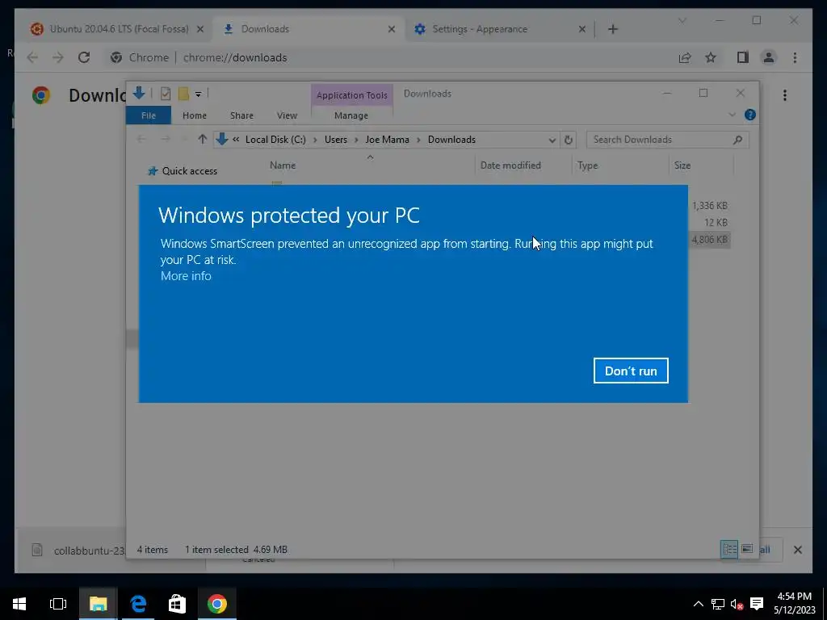Switch to Details view in the status bar

point(729,549)
